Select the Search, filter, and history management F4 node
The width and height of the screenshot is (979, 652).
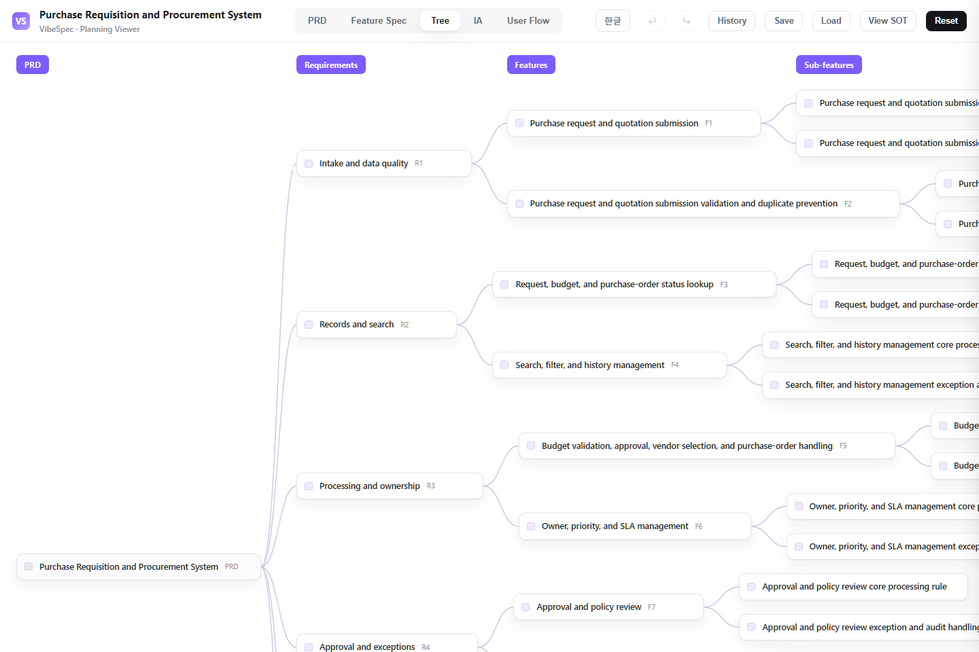609,365
